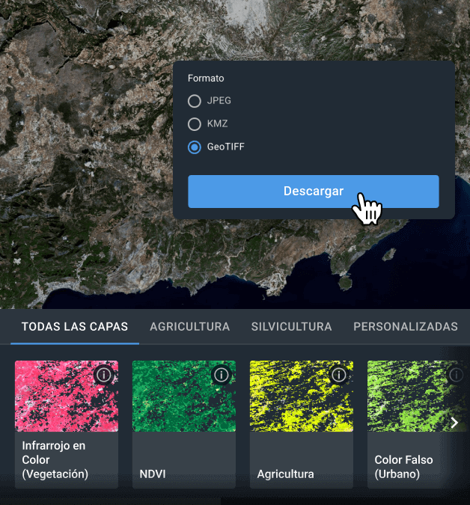470x505 pixels.
Task: Open the AGRICULTURA tab
Action: coord(189,327)
